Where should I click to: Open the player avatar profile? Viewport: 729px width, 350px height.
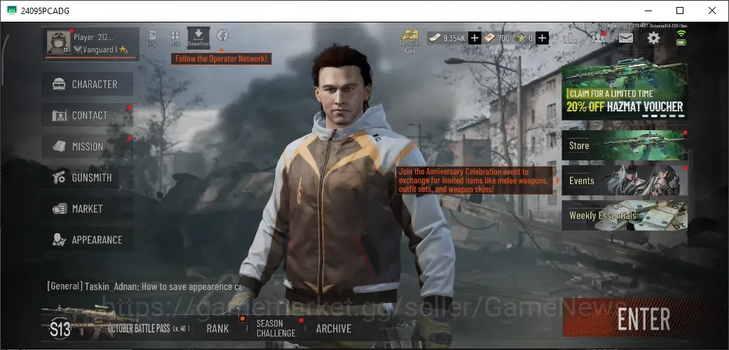click(59, 43)
